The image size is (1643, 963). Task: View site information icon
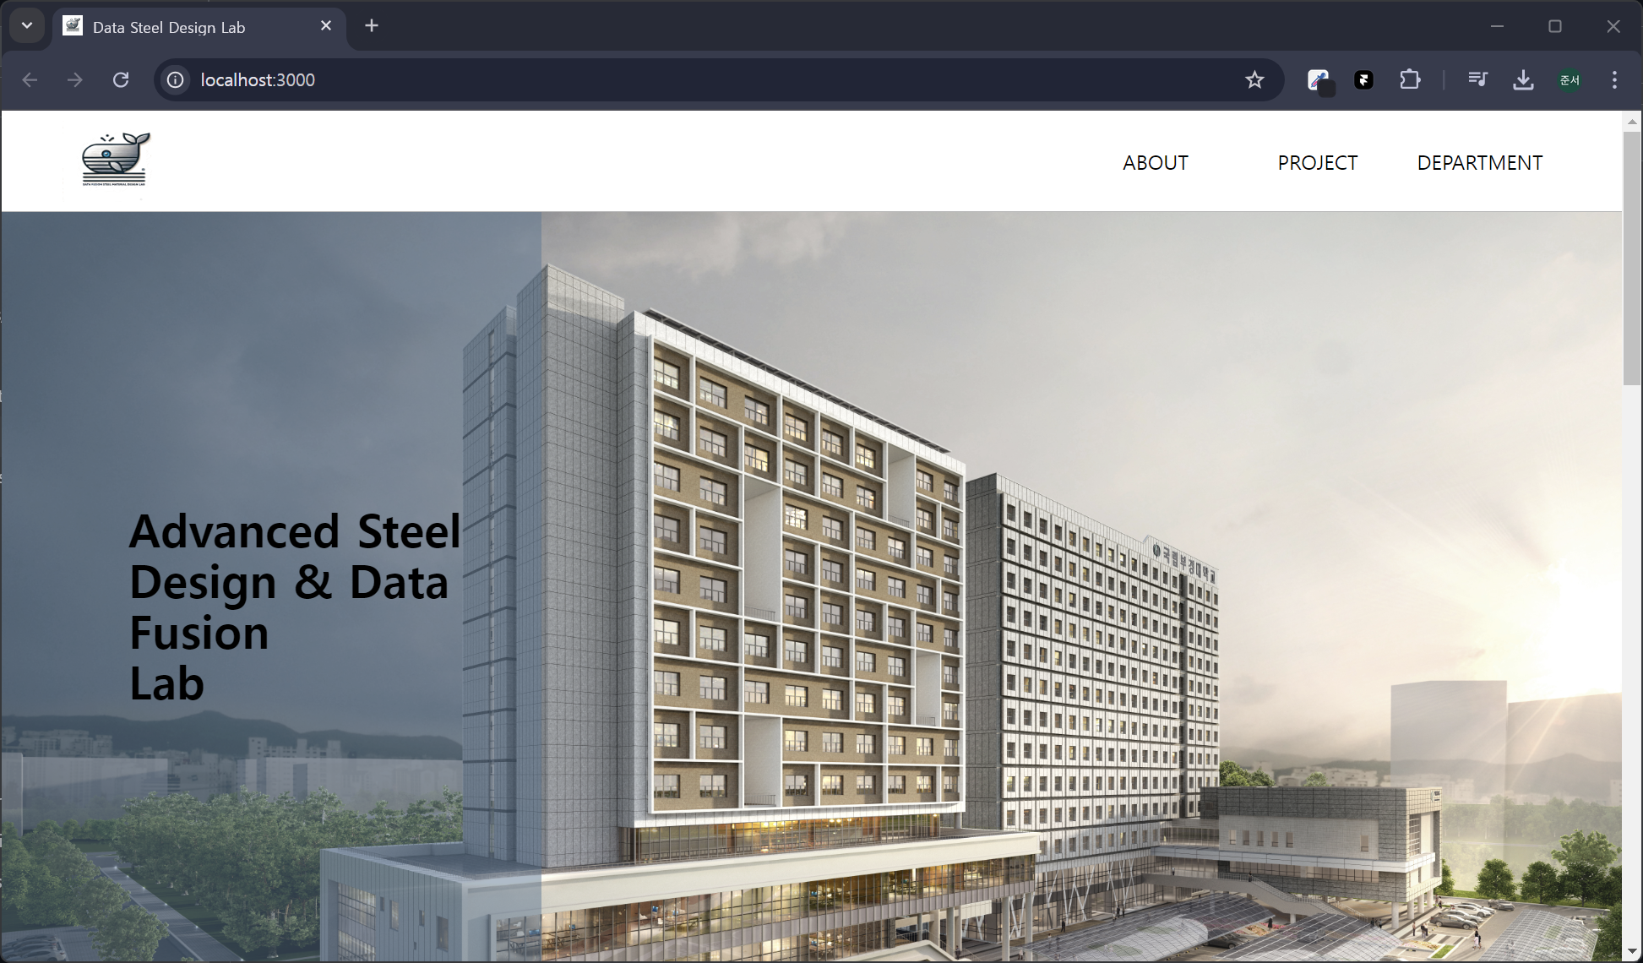click(175, 79)
